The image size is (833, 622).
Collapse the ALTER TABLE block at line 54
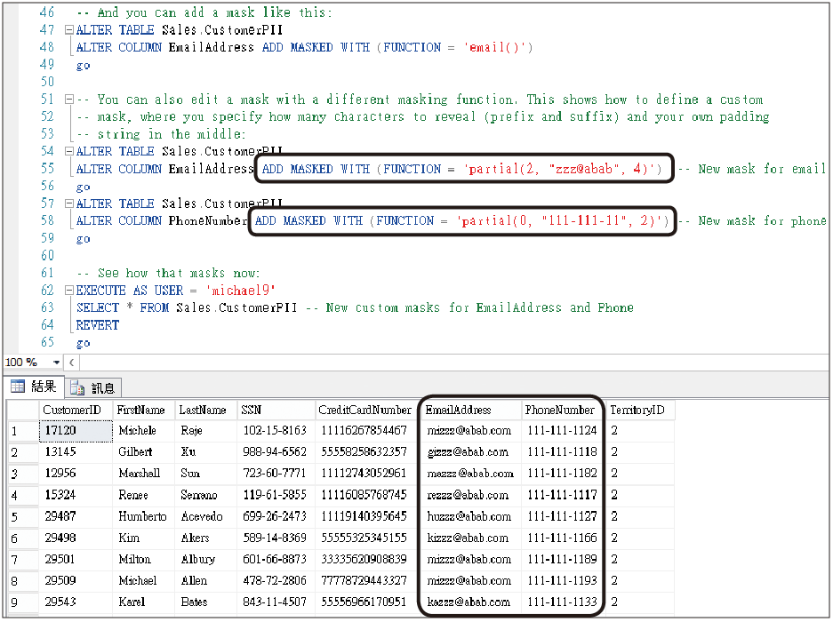pos(68,151)
